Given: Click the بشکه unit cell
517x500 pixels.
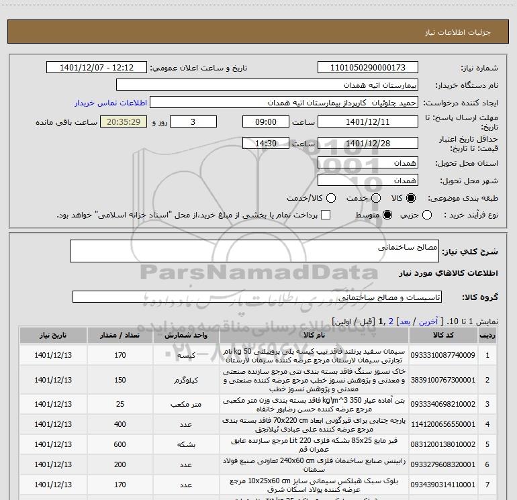Looking at the screenshot, I should pyautogui.click(x=186, y=444).
